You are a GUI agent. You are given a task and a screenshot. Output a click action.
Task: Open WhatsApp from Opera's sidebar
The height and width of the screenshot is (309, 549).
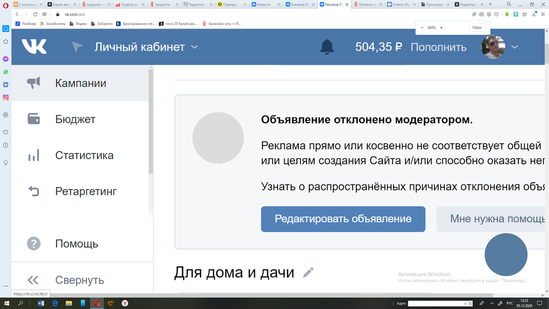(5, 71)
